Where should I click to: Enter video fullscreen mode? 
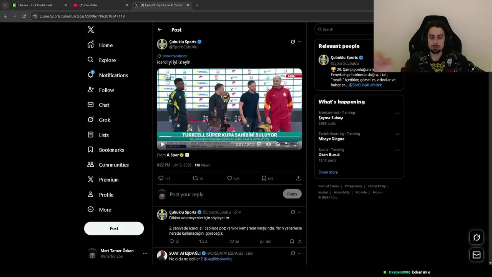296,145
